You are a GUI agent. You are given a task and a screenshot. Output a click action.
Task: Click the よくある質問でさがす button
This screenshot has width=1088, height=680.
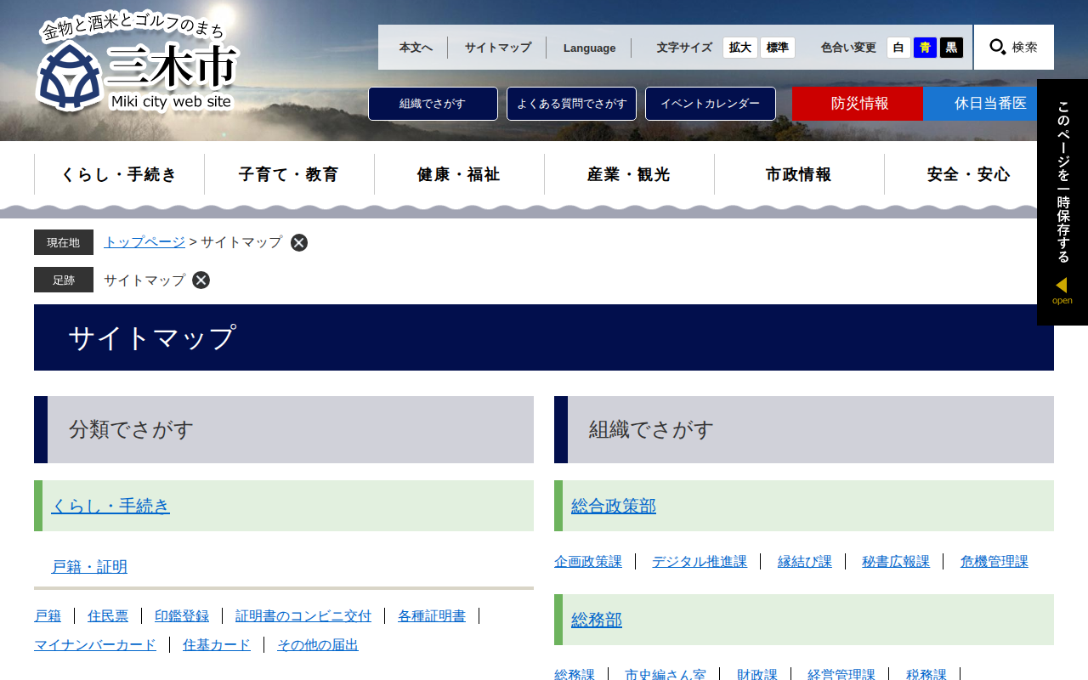[x=571, y=104]
